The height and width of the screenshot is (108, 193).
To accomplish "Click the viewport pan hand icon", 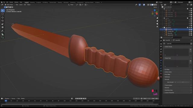I will click(157, 21).
